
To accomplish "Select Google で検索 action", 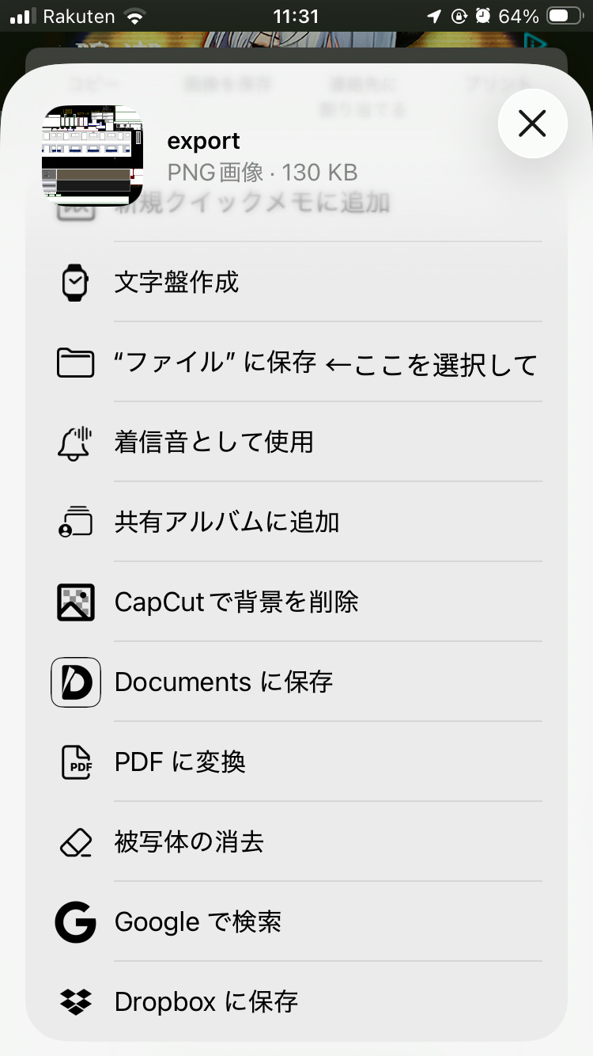I will coord(198,922).
